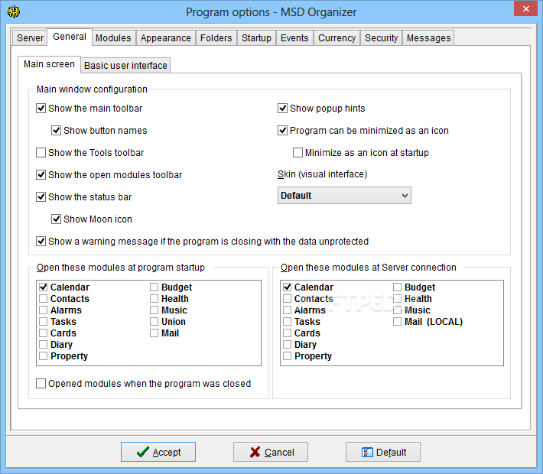The height and width of the screenshot is (474, 543).
Task: Check Tasks in Server connection modules
Action: 287,321
